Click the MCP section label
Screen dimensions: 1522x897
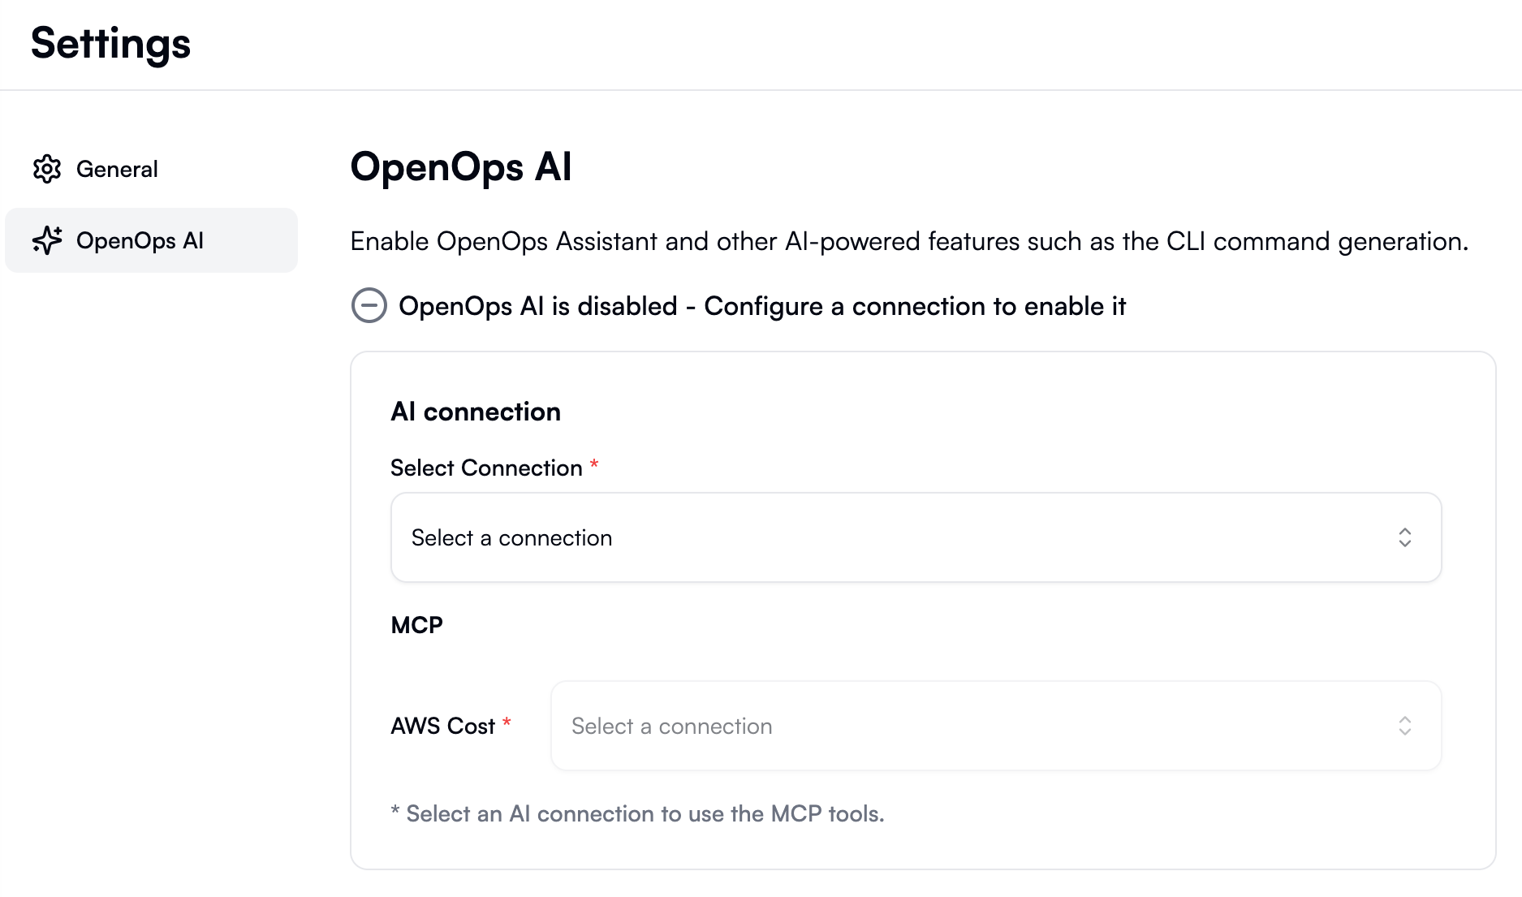point(416,625)
